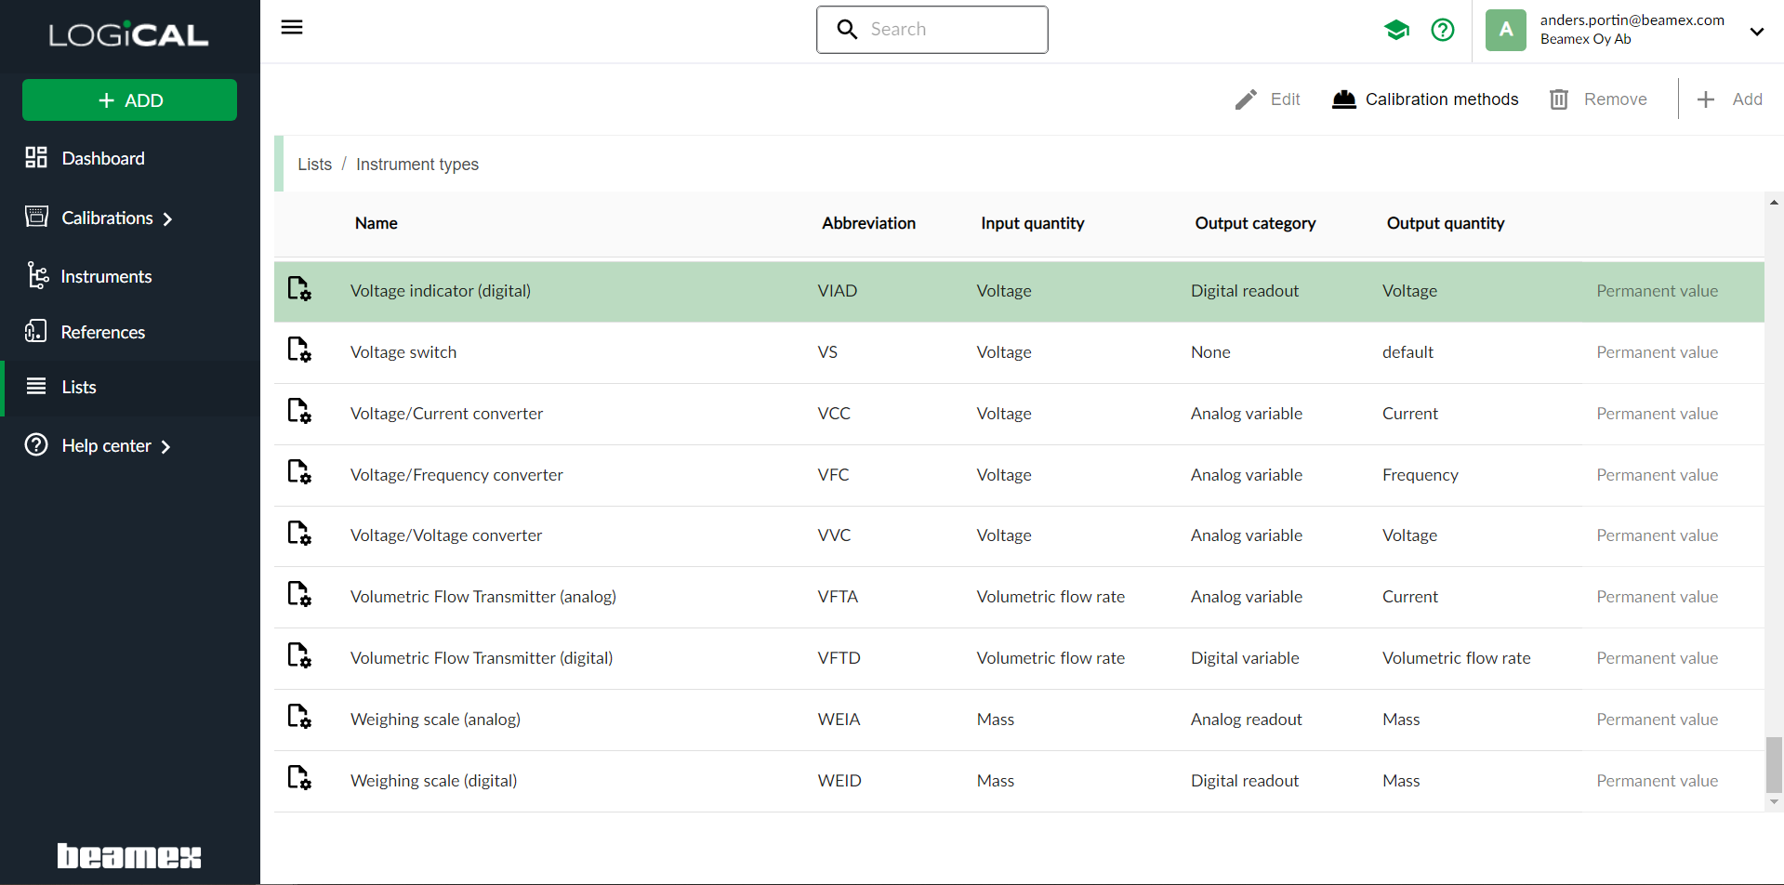1784x885 pixels.
Task: Click the green help question mark icon
Action: click(x=1442, y=30)
